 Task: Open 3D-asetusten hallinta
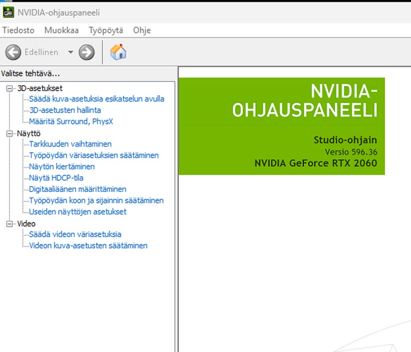tap(65, 110)
